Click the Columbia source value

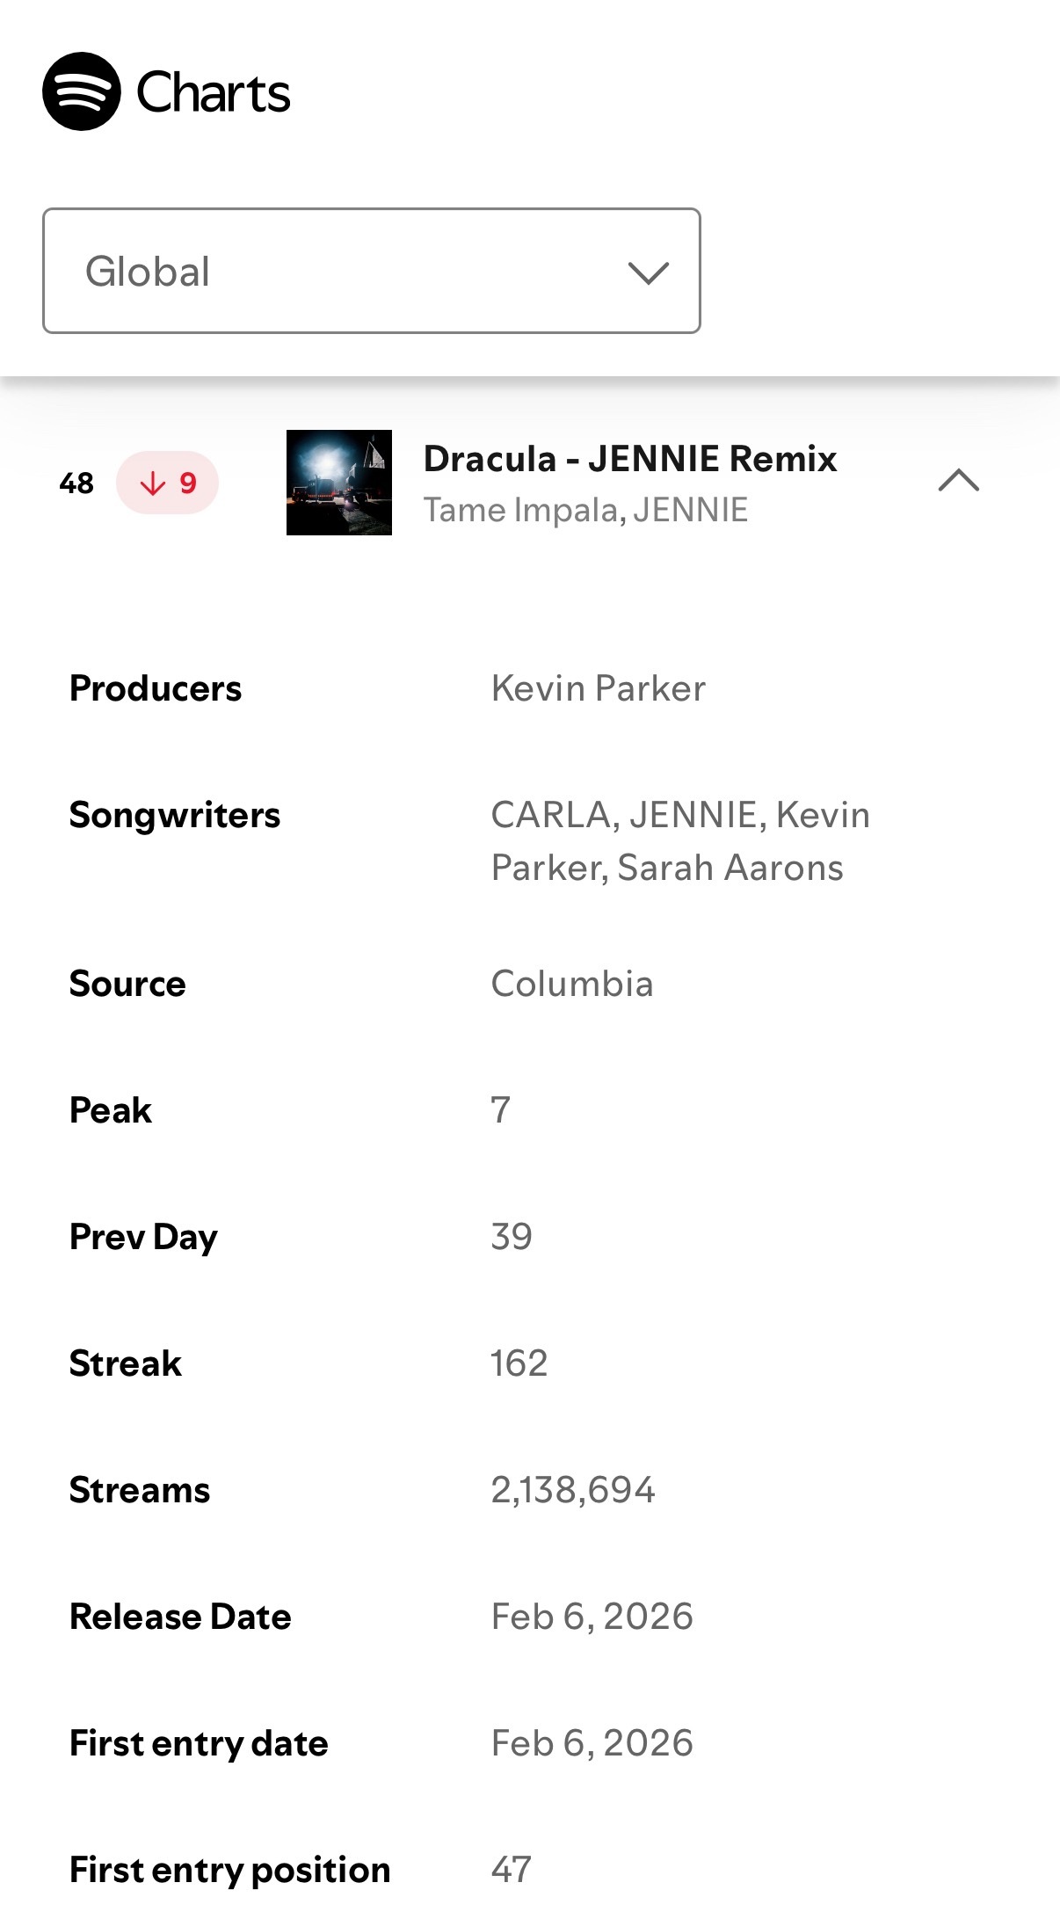(572, 984)
